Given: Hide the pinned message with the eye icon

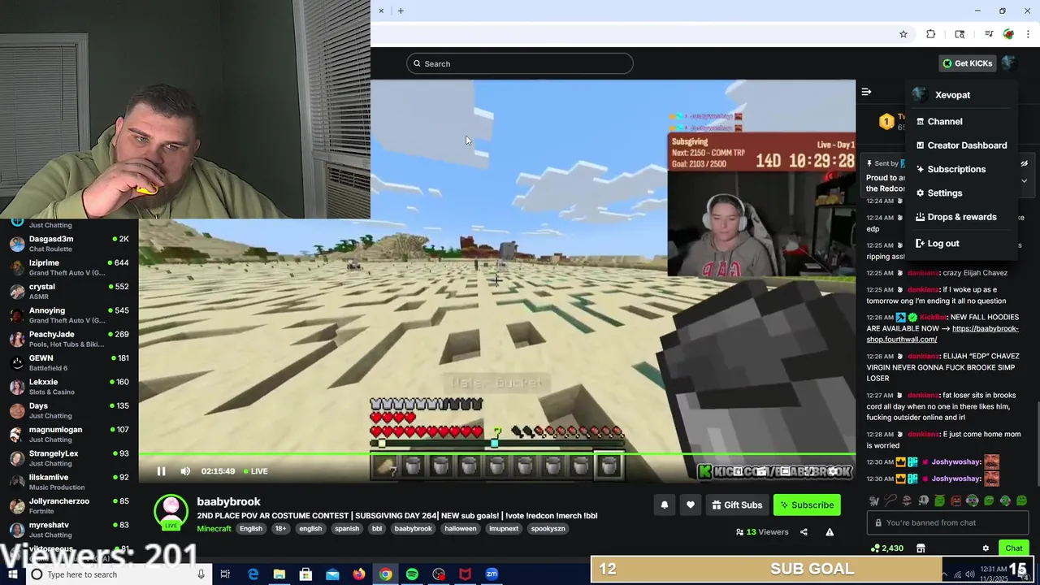Looking at the screenshot, I should click(1024, 163).
